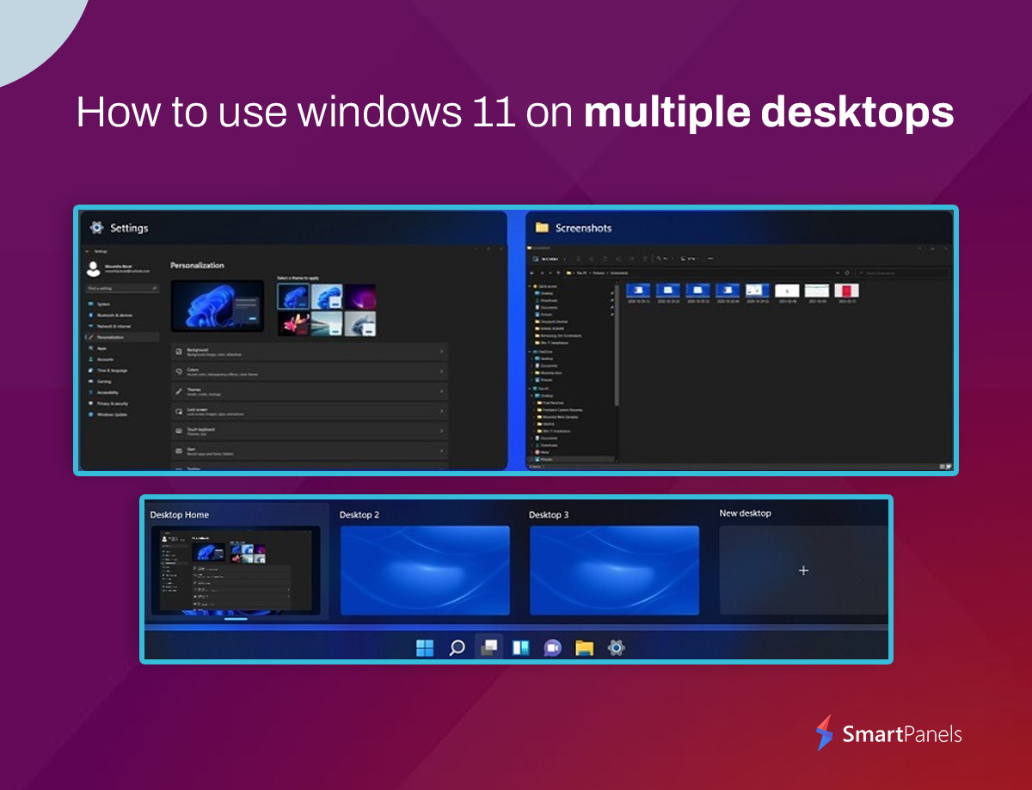1032x790 pixels.
Task: Open Settings gear icon on taskbar
Action: click(x=616, y=647)
